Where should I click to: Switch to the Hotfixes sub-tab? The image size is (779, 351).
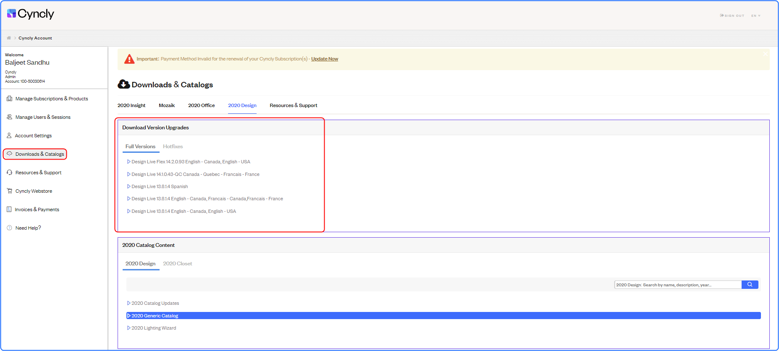click(173, 147)
